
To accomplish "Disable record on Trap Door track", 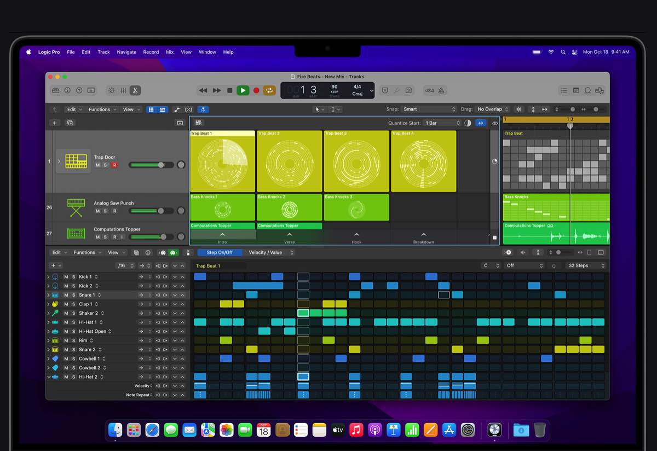I will pos(114,165).
